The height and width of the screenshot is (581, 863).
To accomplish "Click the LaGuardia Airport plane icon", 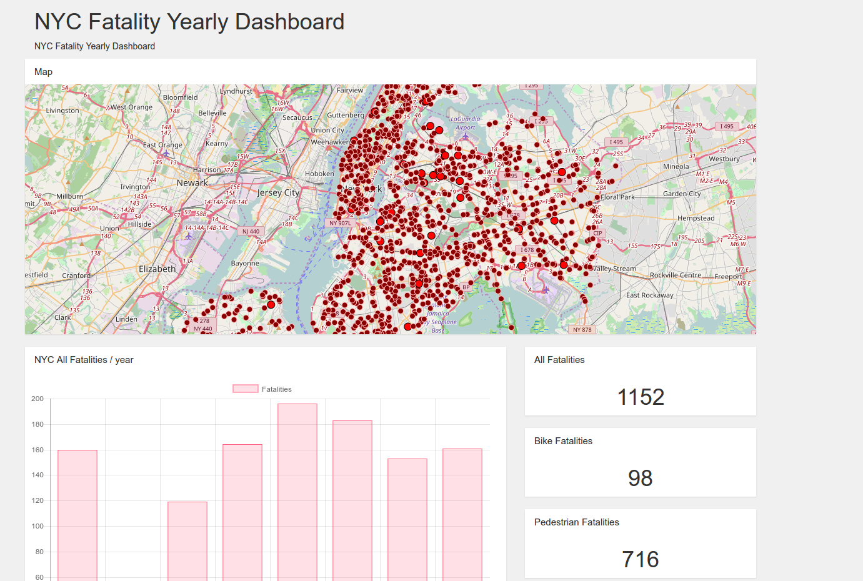I will pyautogui.click(x=466, y=136).
